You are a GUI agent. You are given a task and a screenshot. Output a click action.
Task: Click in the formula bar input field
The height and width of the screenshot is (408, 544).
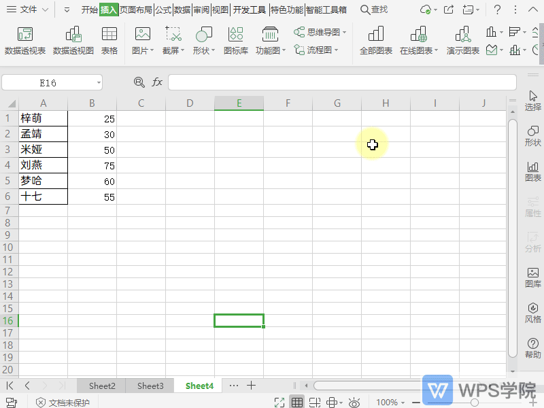pyautogui.click(x=306, y=82)
